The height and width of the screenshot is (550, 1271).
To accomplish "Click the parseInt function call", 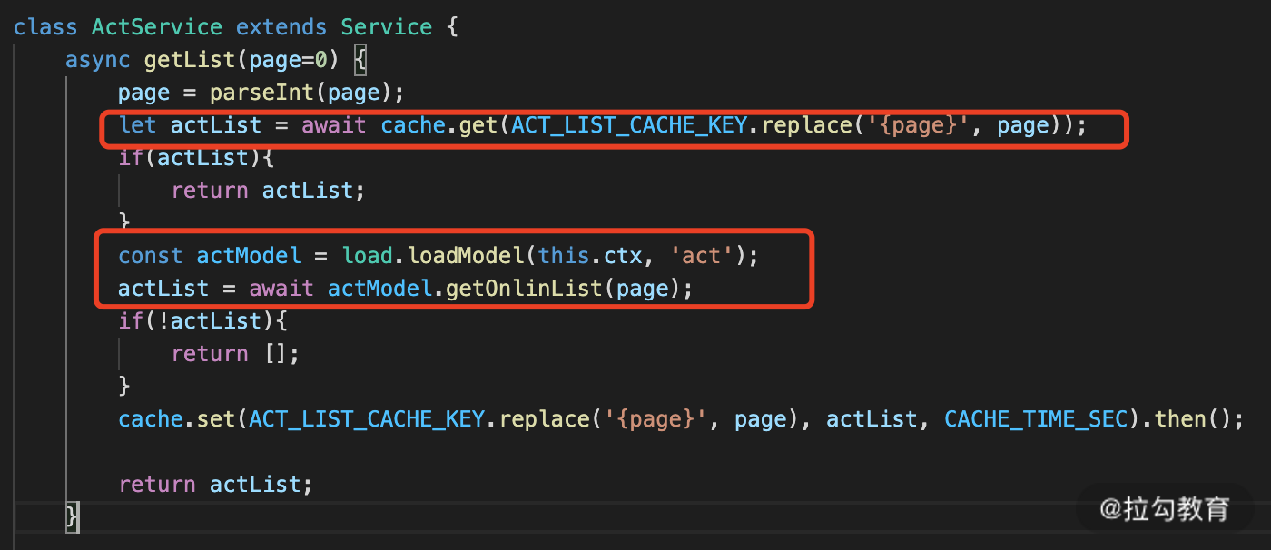I will click(x=262, y=93).
